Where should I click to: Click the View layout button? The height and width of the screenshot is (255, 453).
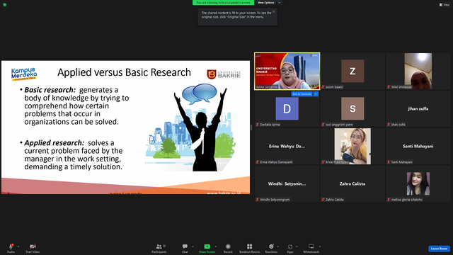(x=445, y=5)
